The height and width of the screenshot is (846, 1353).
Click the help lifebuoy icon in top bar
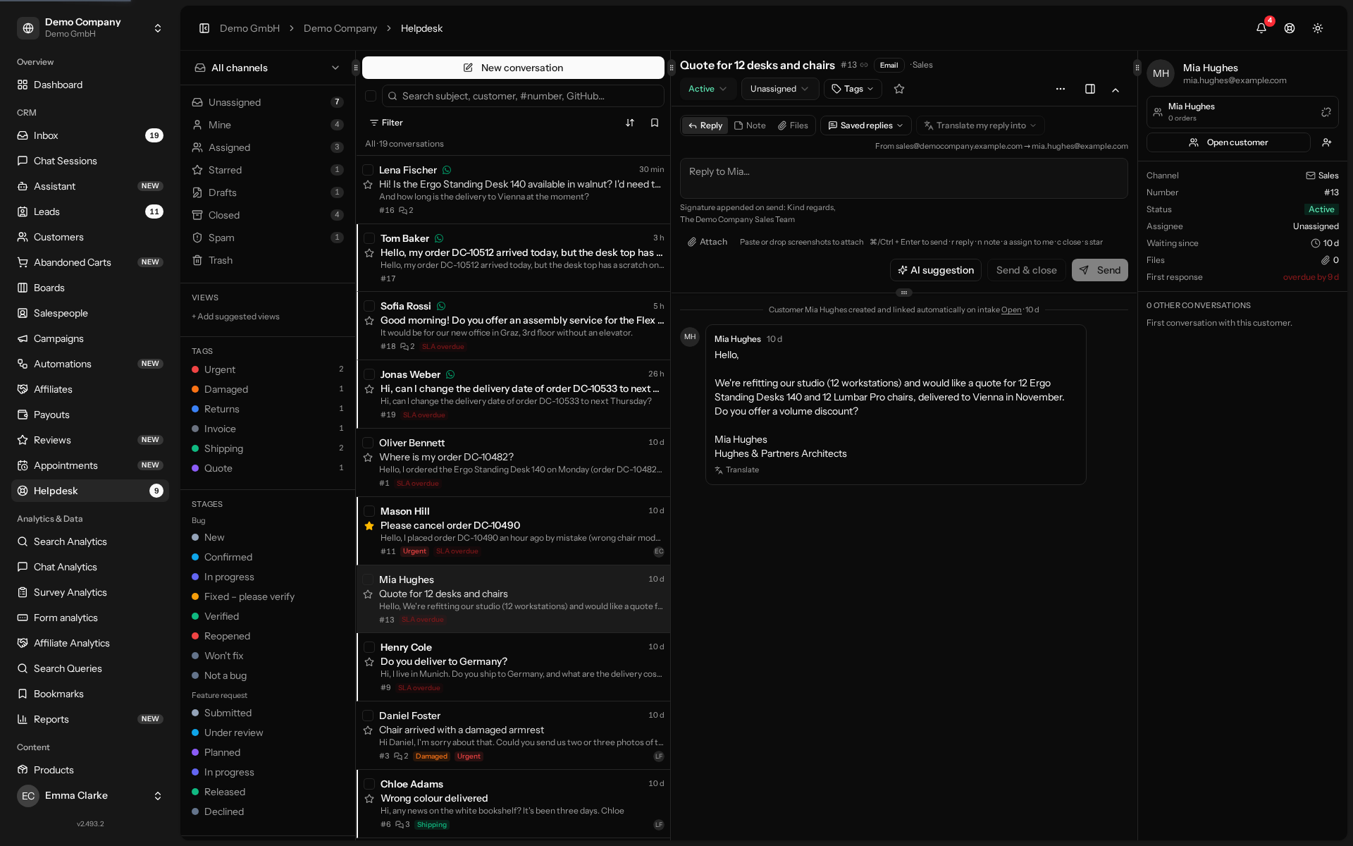pyautogui.click(x=1290, y=28)
